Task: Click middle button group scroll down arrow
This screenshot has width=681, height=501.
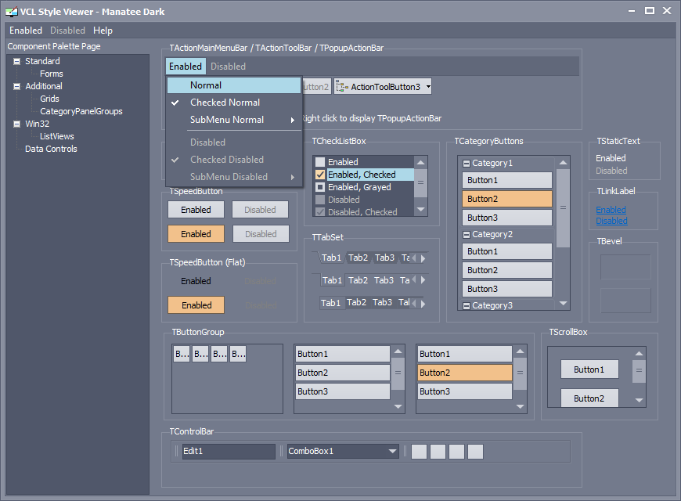Action: coord(398,407)
